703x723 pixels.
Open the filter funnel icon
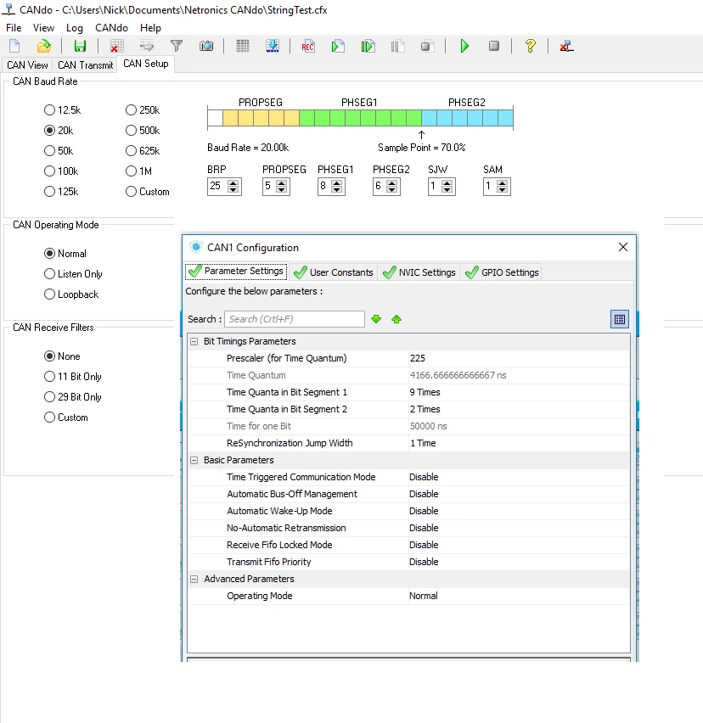177,46
